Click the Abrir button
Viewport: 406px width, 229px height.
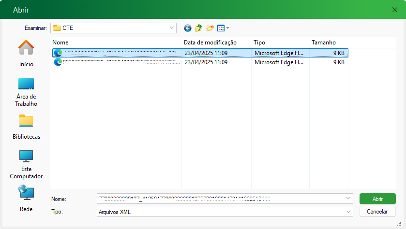[x=377, y=199]
